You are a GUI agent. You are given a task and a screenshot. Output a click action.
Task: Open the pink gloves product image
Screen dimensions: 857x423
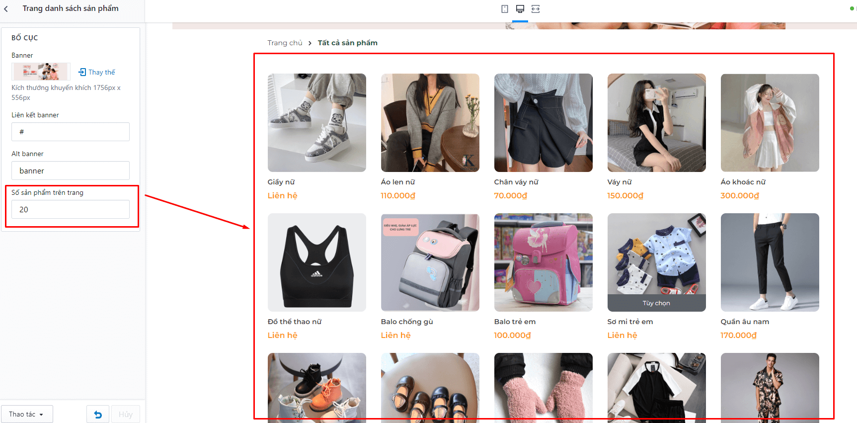point(544,388)
